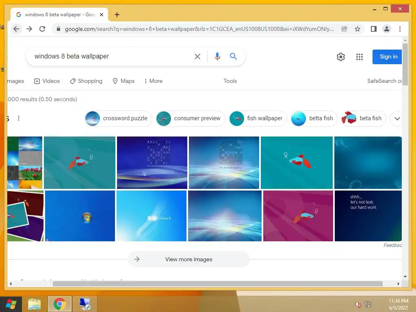Open the Windows Start button

click(x=11, y=304)
